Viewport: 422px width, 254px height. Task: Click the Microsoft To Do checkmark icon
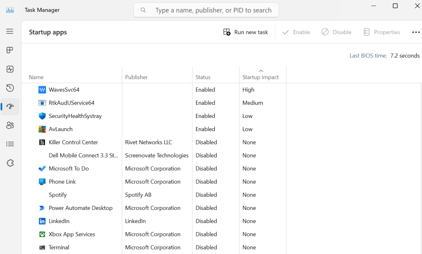click(x=42, y=169)
